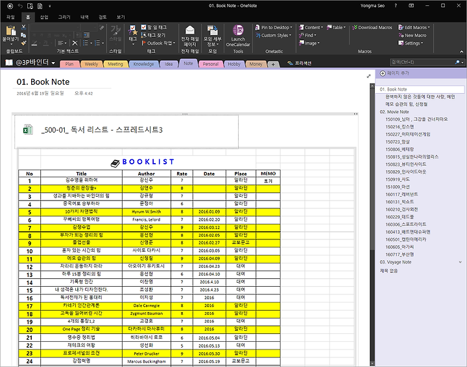The width and height of the screenshot is (467, 367).
Task: Click the Help question mark icon
Action: [396, 6]
